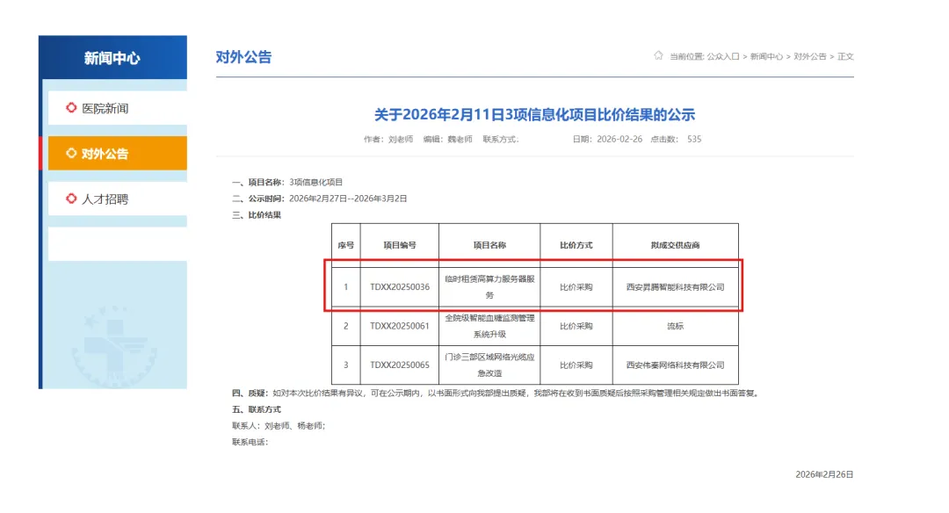Screen dimensions: 949x513
Task: Click the 比价方式 table header
Action: coord(576,245)
